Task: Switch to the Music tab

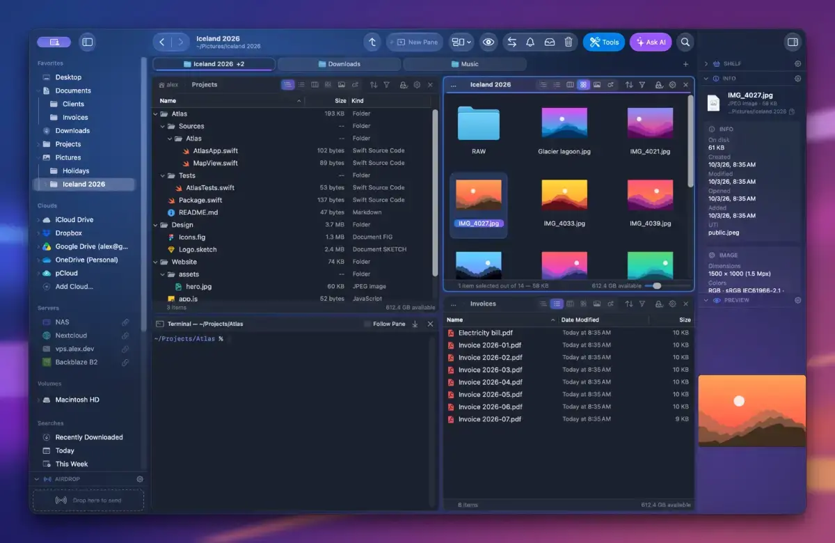Action: [x=463, y=64]
